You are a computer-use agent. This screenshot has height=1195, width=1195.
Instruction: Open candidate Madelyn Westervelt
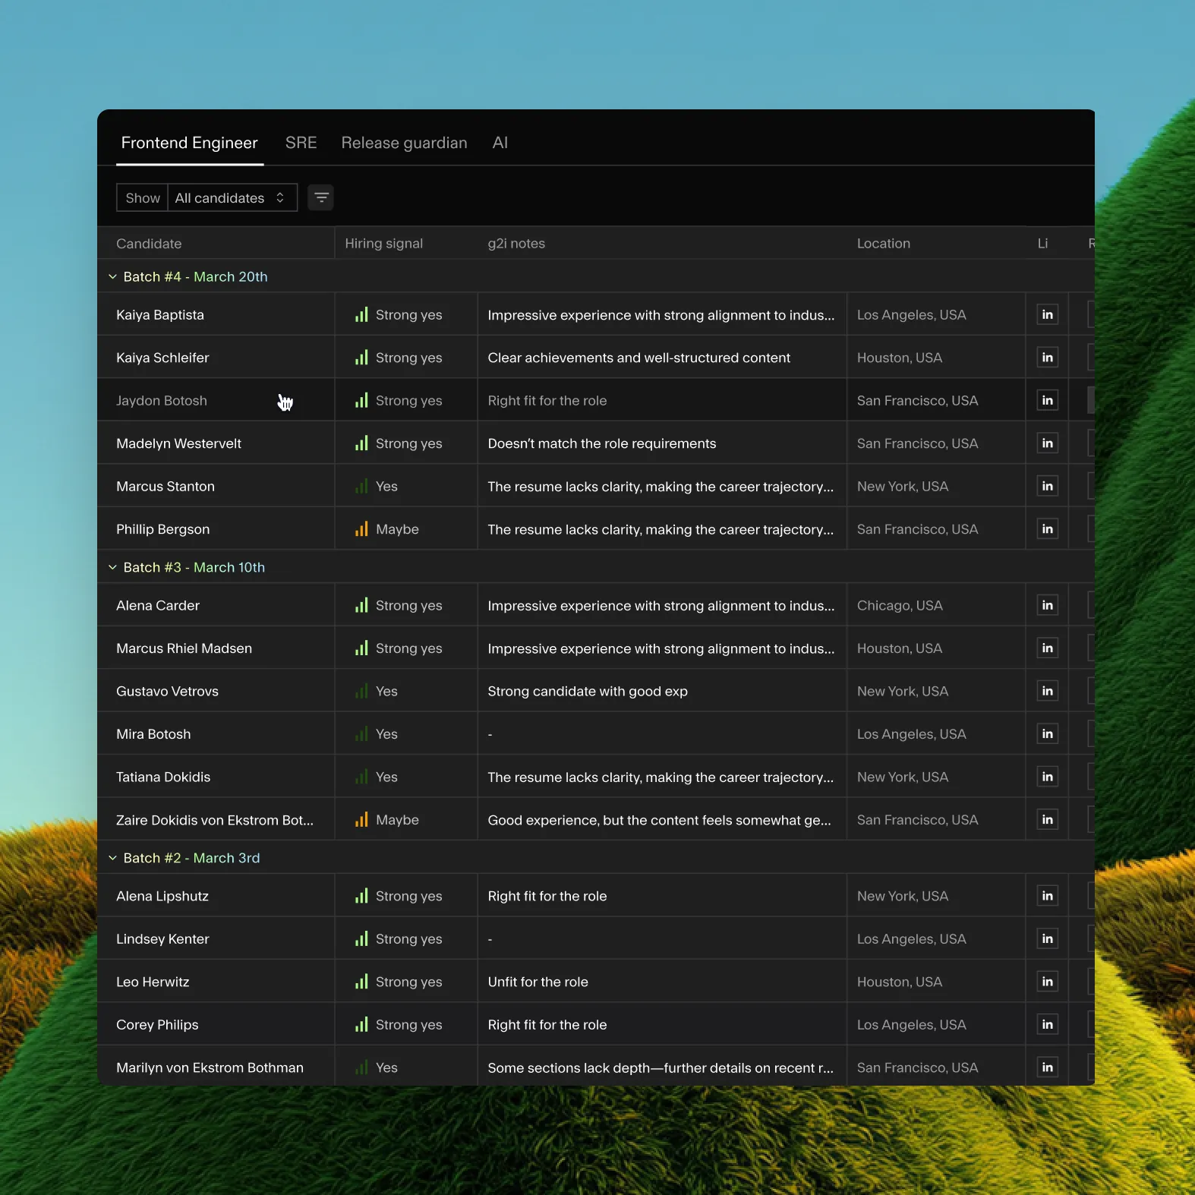[178, 443]
